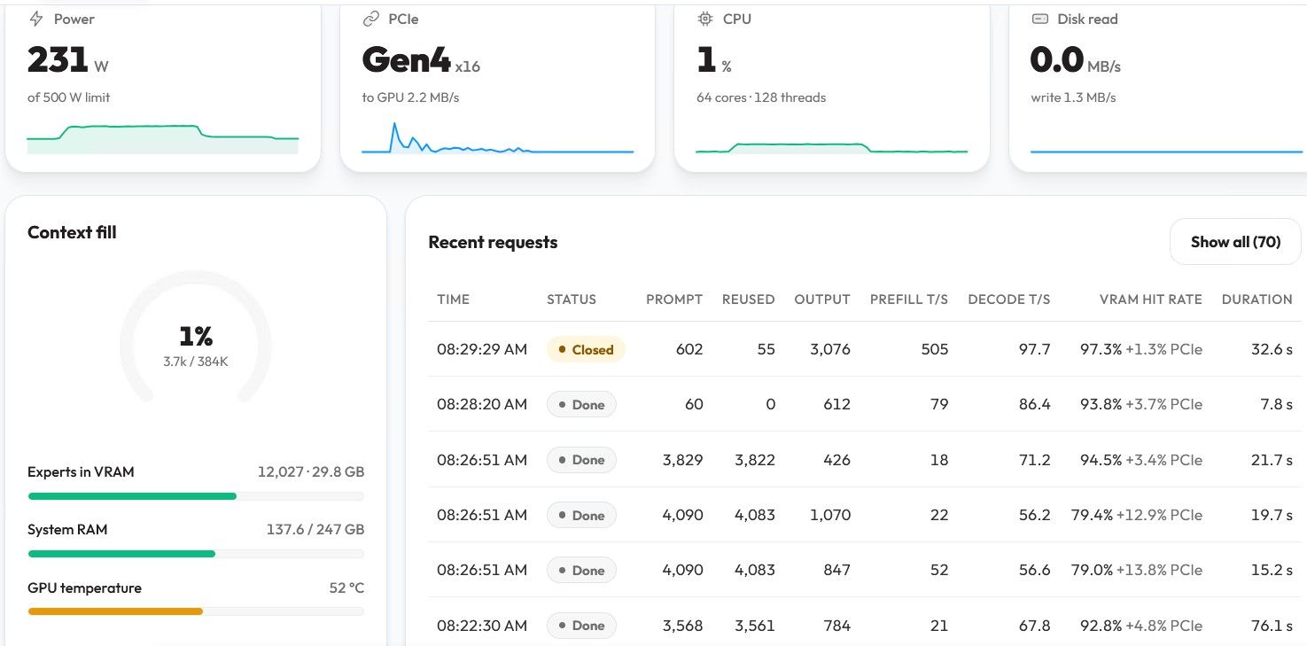
Task: Click the Power usage sparkline chart
Action: coord(163,139)
